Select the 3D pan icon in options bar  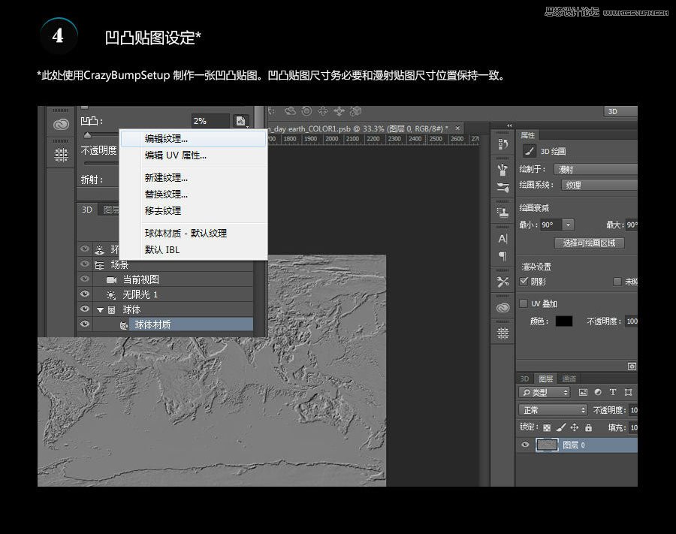click(323, 111)
